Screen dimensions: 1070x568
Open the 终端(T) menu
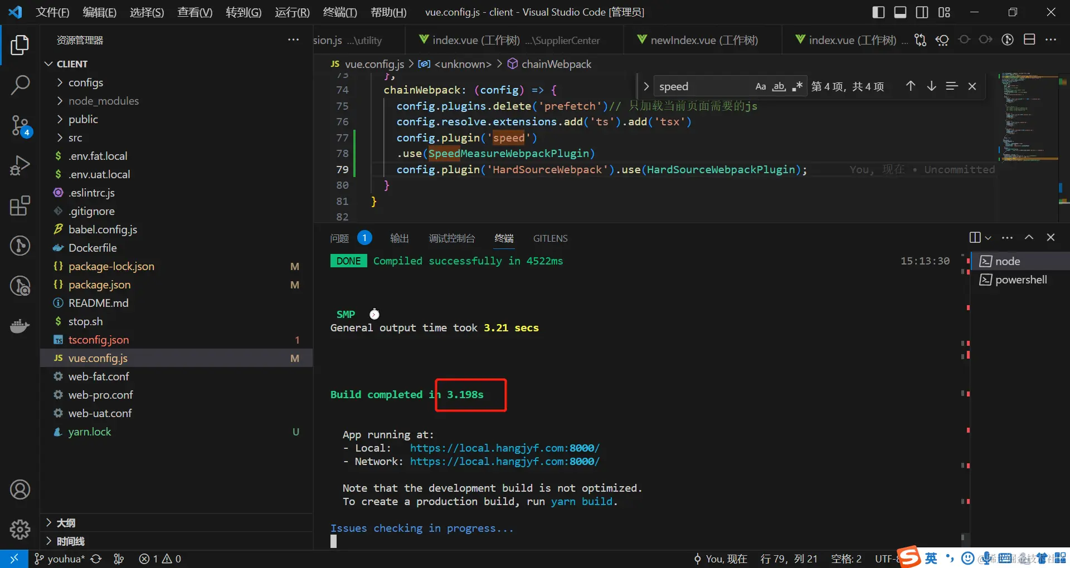pyautogui.click(x=340, y=12)
